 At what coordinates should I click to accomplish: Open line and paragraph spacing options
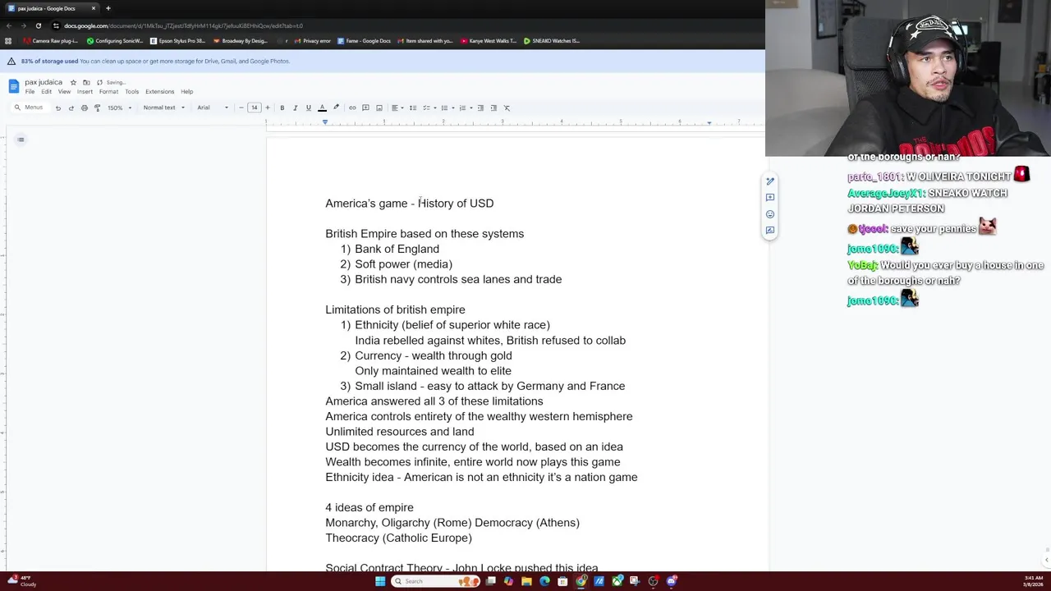coord(413,108)
